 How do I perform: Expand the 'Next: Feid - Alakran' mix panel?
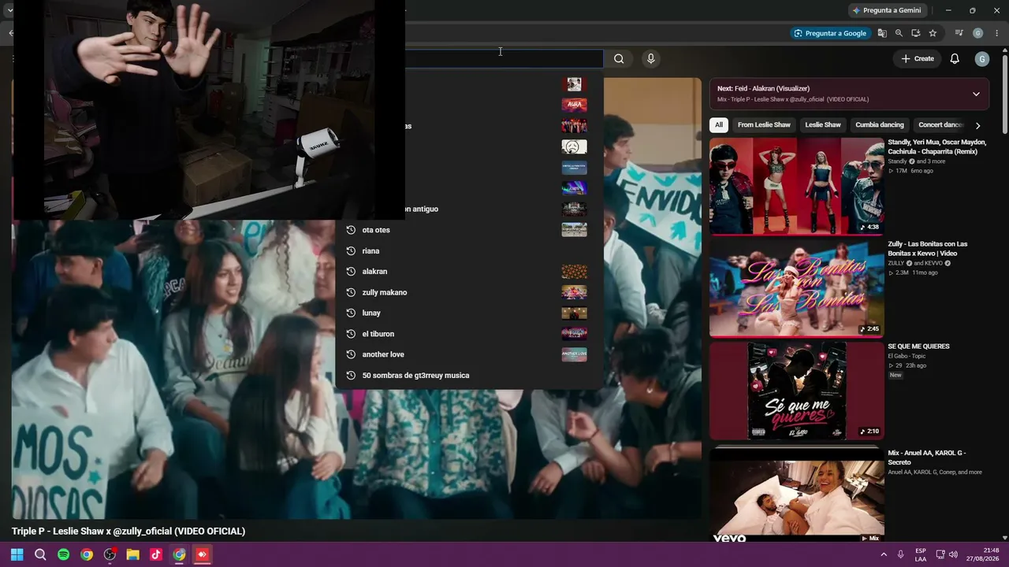[x=976, y=94]
